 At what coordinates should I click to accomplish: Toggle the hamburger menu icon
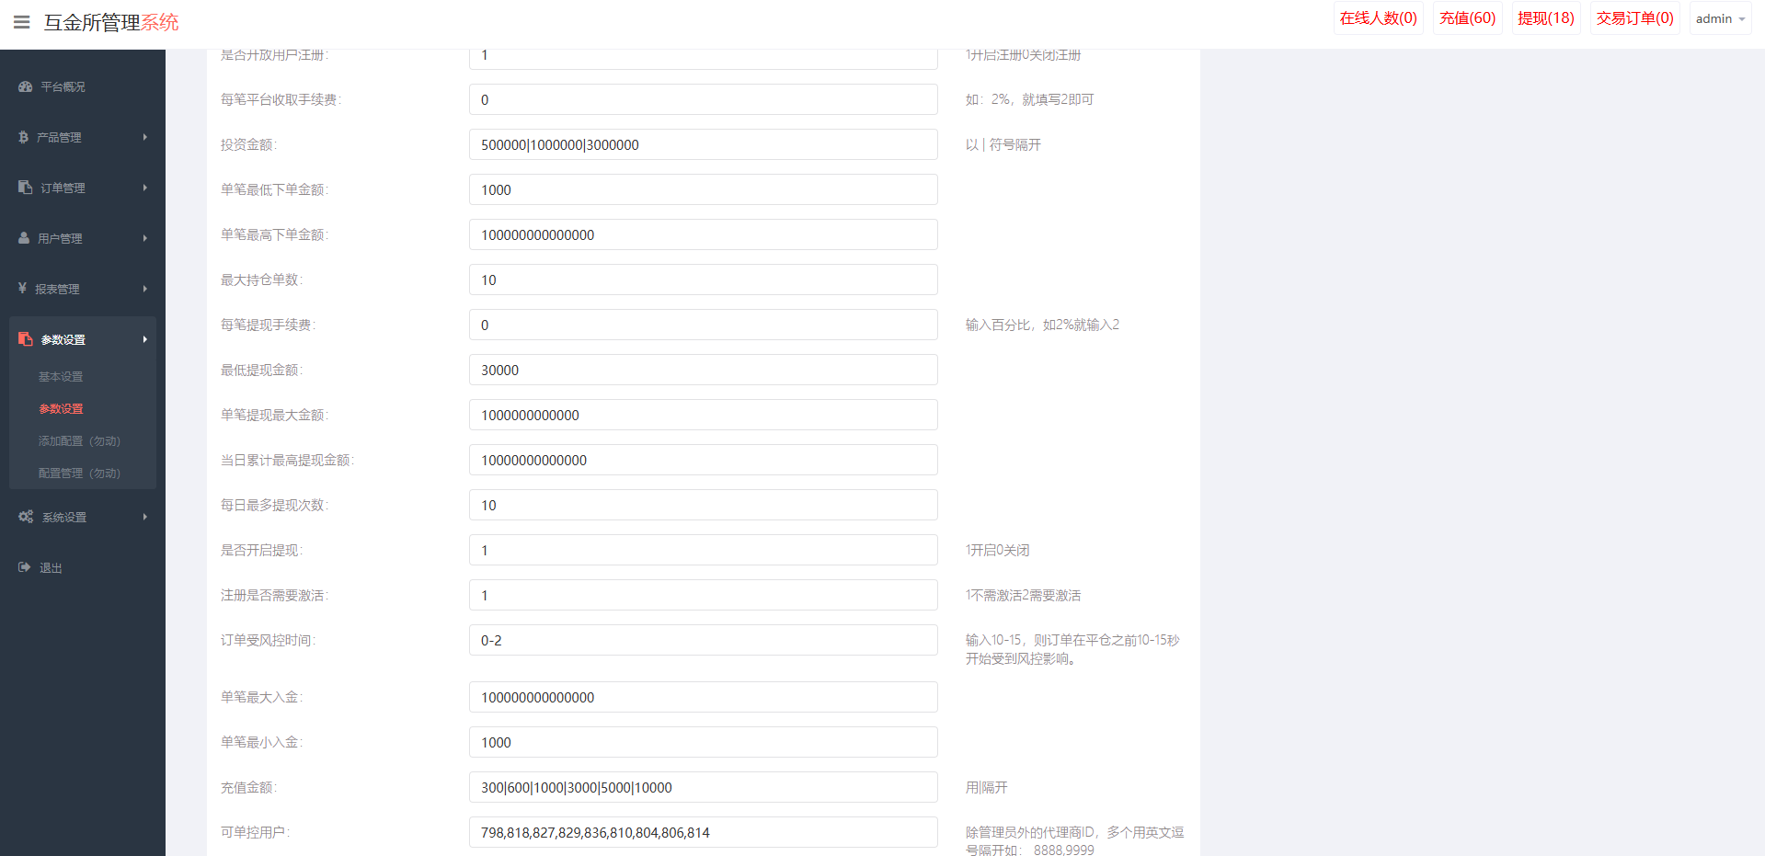[21, 22]
